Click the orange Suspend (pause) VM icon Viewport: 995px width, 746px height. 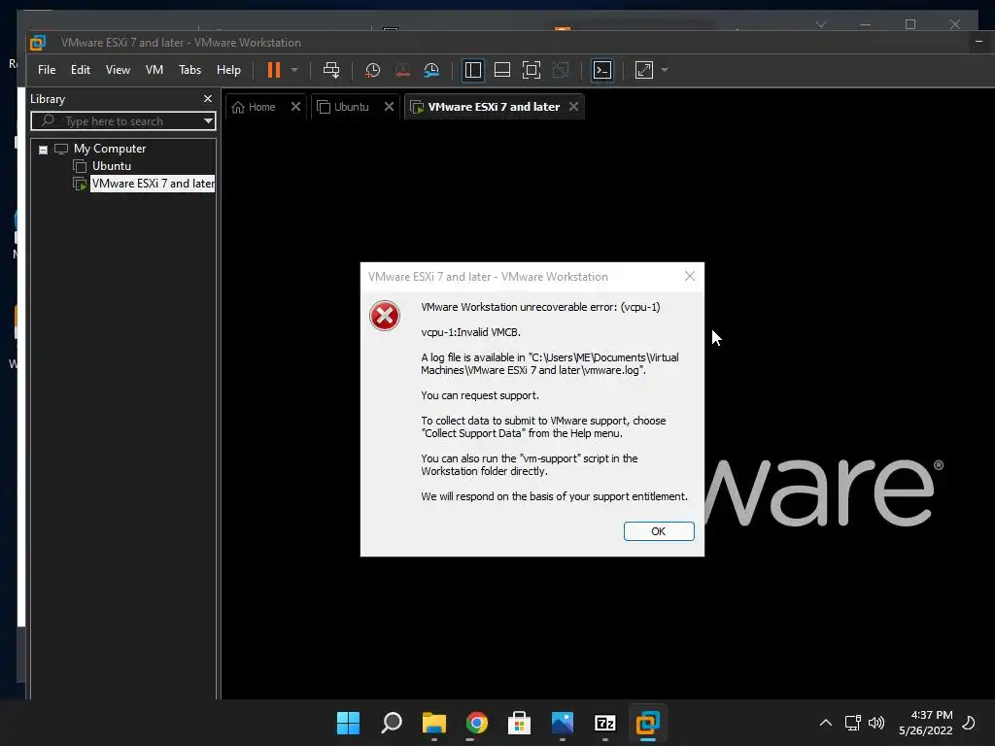(x=273, y=70)
